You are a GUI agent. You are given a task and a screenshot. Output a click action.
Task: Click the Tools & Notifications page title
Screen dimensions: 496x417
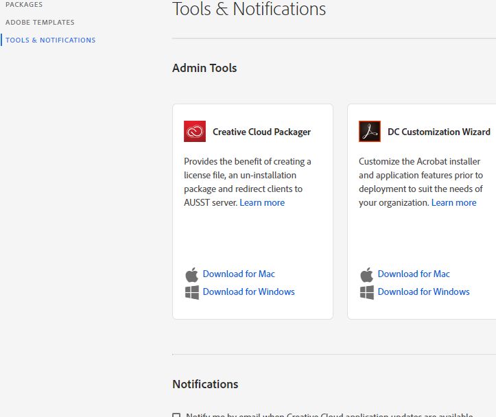click(x=249, y=8)
